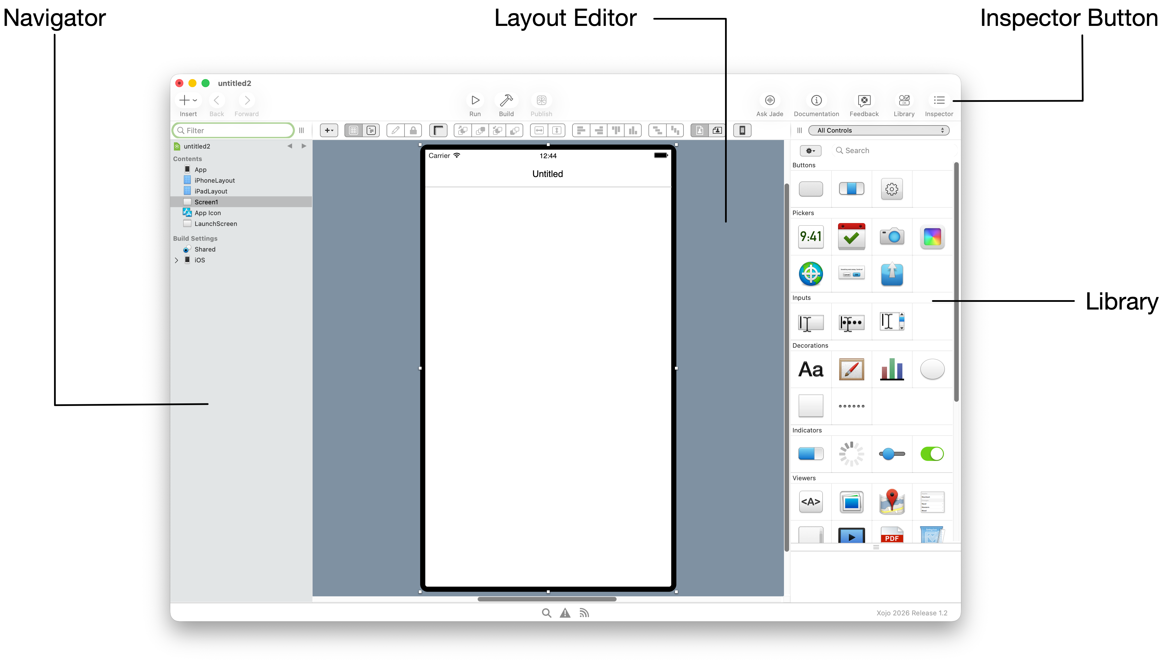The width and height of the screenshot is (1162, 664).
Task: Show the Library panel
Action: pos(904,100)
